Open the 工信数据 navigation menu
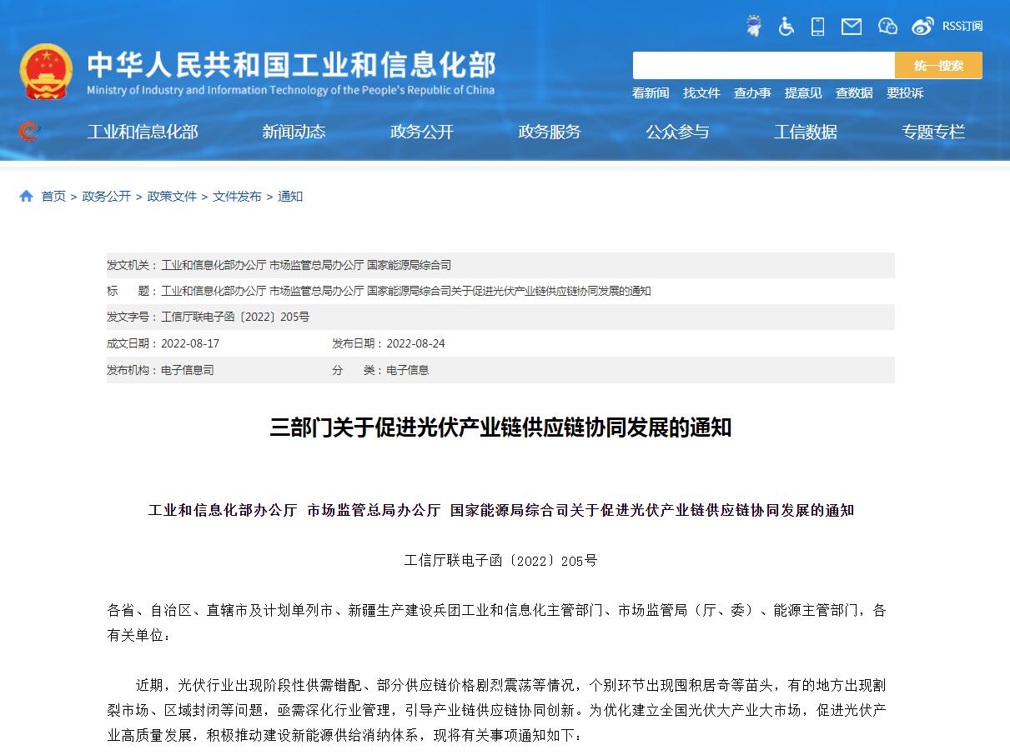This screenshot has height=755, width=1010. tap(806, 132)
